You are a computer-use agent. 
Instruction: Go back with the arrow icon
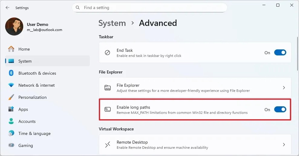click(8, 8)
